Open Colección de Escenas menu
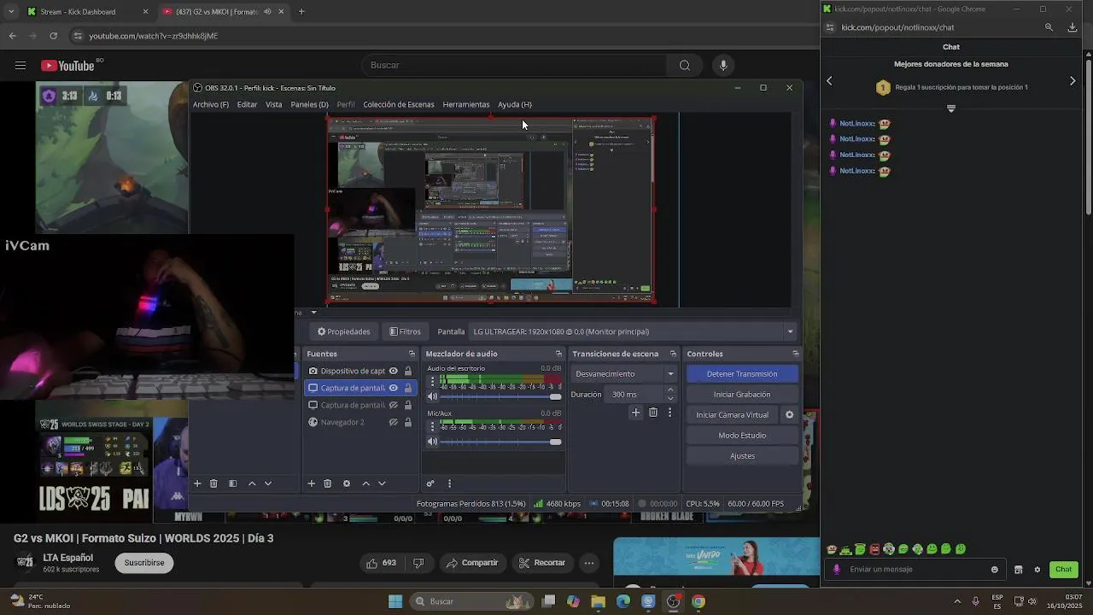The height and width of the screenshot is (615, 1093). (x=399, y=104)
